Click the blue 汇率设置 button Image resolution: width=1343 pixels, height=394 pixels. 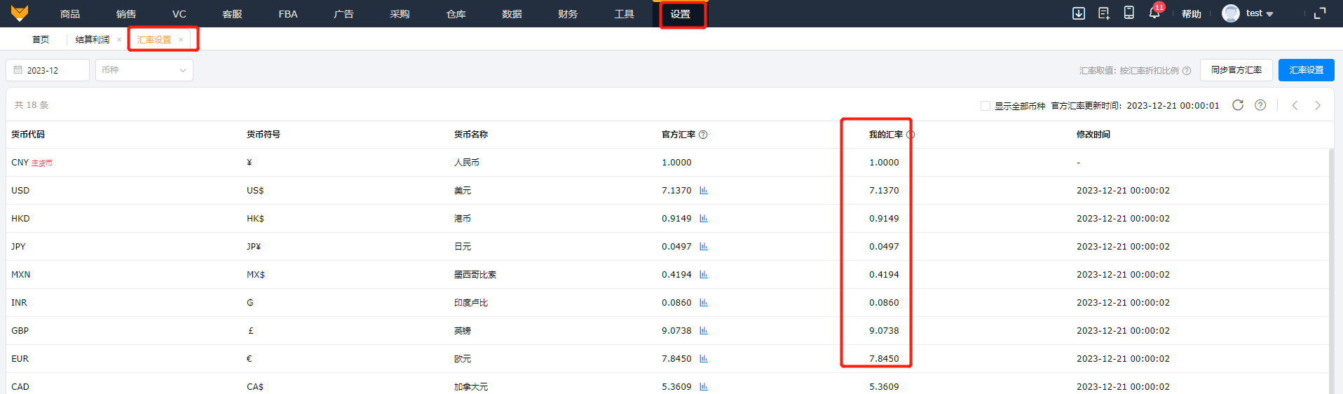pyautogui.click(x=1307, y=70)
